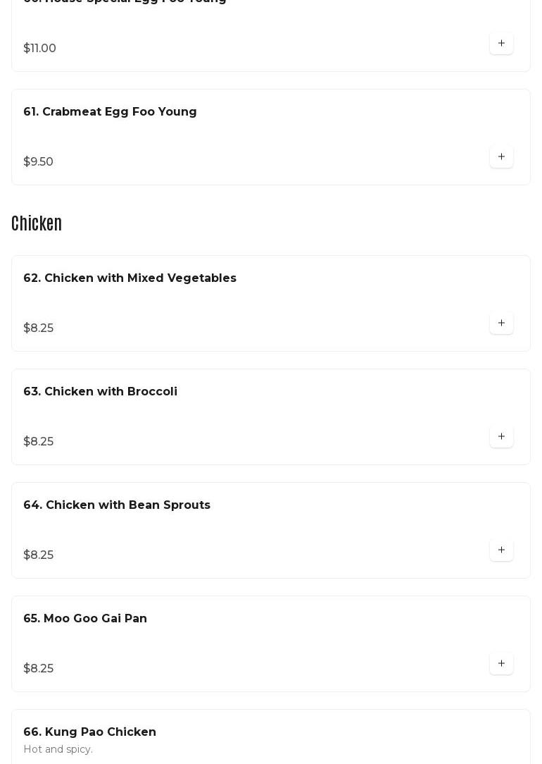Screen dimensions: 542x764
Task: View details for 65. Moo Goo Gai Pan
Action: [85, 619]
